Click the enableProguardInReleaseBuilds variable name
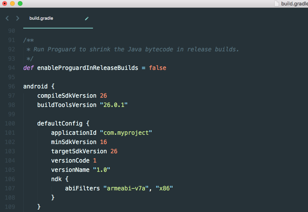The height and width of the screenshot is (212, 308). (x=88, y=68)
